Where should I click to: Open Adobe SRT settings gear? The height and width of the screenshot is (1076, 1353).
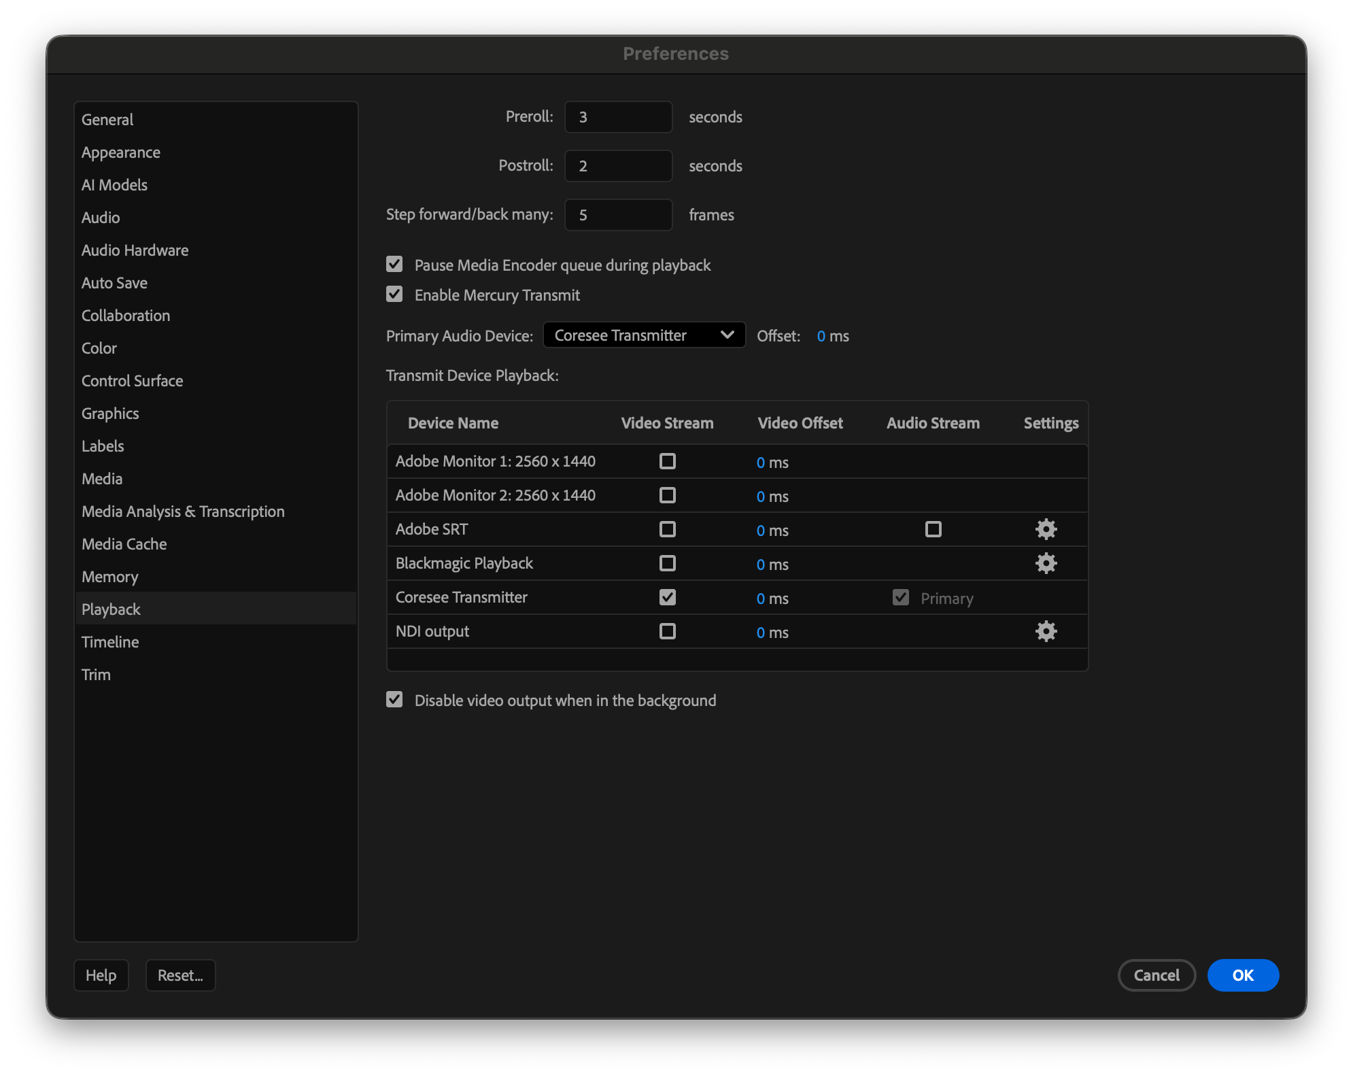click(1046, 529)
